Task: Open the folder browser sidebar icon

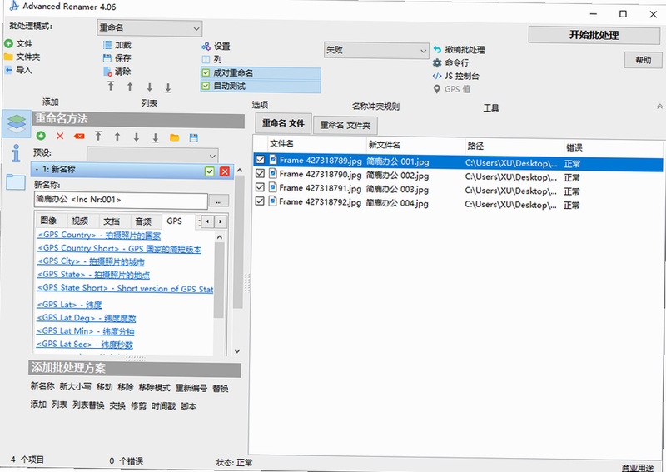Action: pos(16,181)
